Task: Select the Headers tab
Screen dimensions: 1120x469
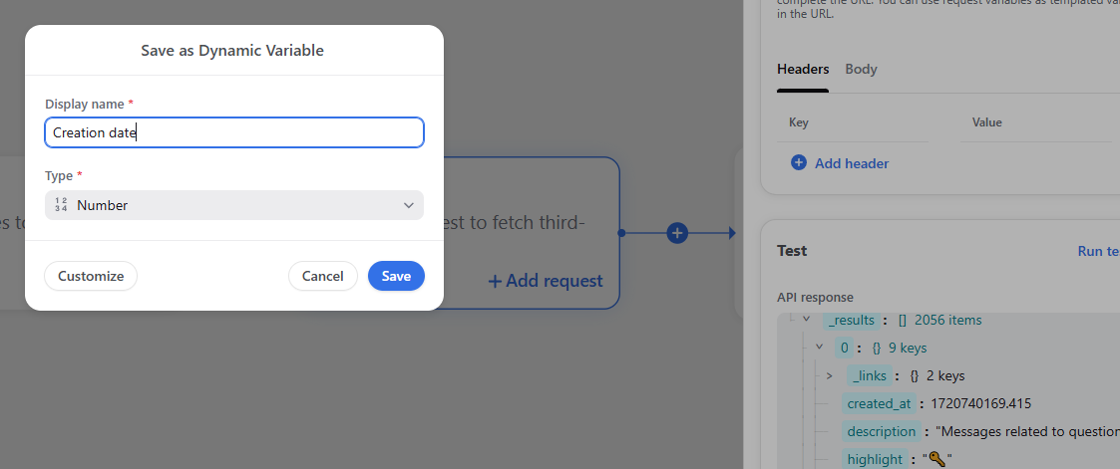Action: point(803,69)
